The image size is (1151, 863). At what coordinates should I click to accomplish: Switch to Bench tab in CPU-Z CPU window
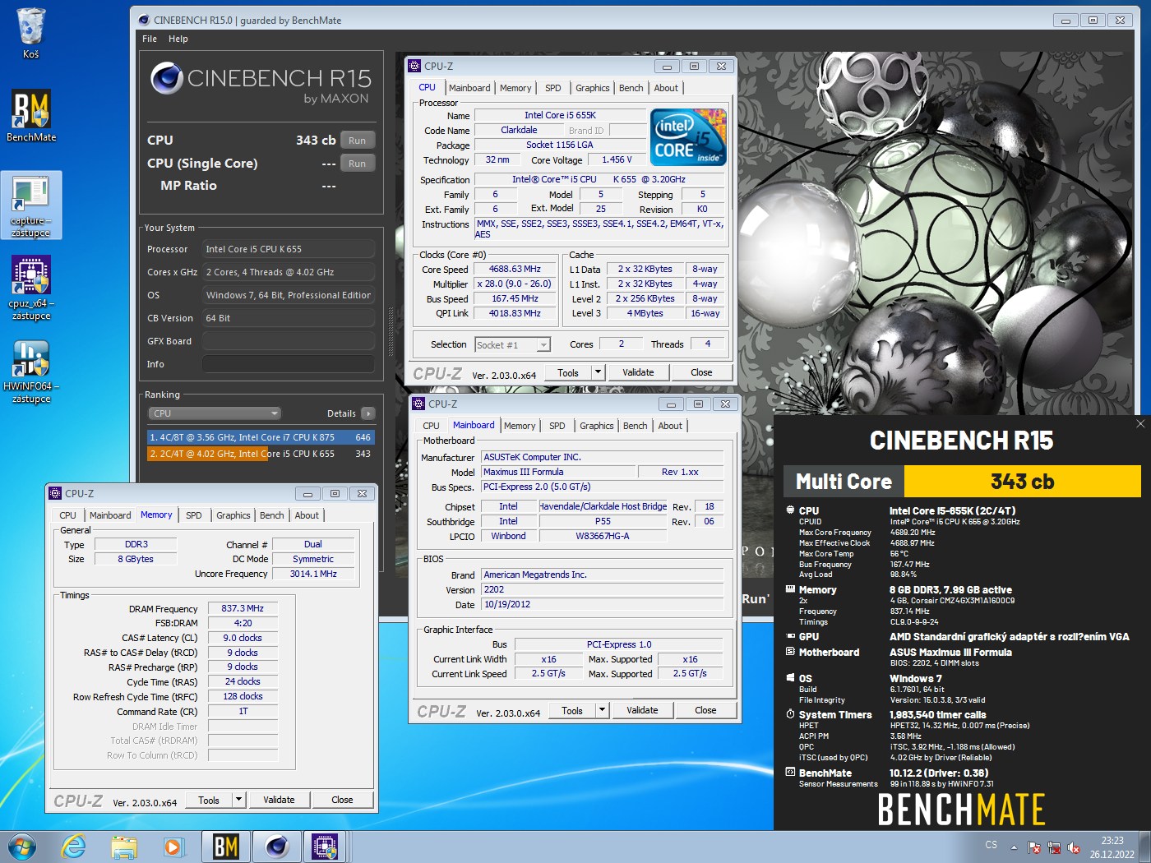pyautogui.click(x=631, y=88)
